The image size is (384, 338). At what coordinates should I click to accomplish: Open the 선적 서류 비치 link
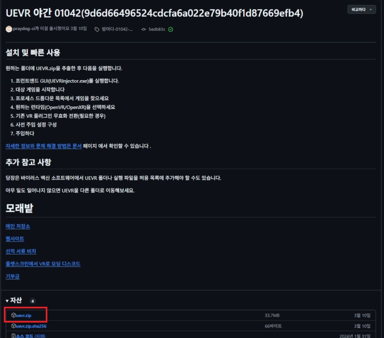tap(21, 251)
